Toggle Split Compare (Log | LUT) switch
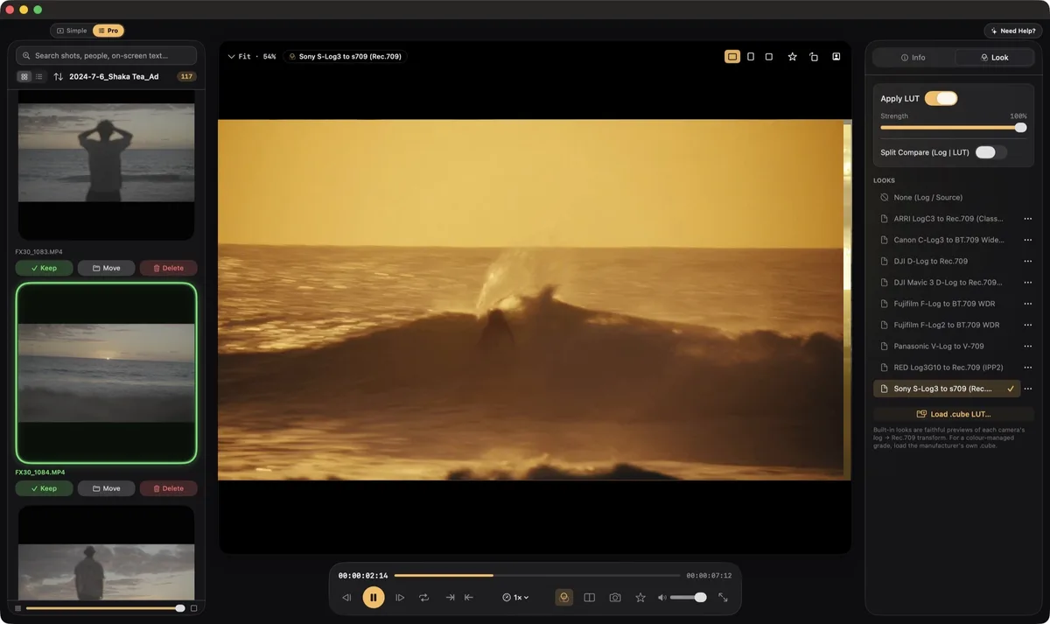 tap(990, 152)
